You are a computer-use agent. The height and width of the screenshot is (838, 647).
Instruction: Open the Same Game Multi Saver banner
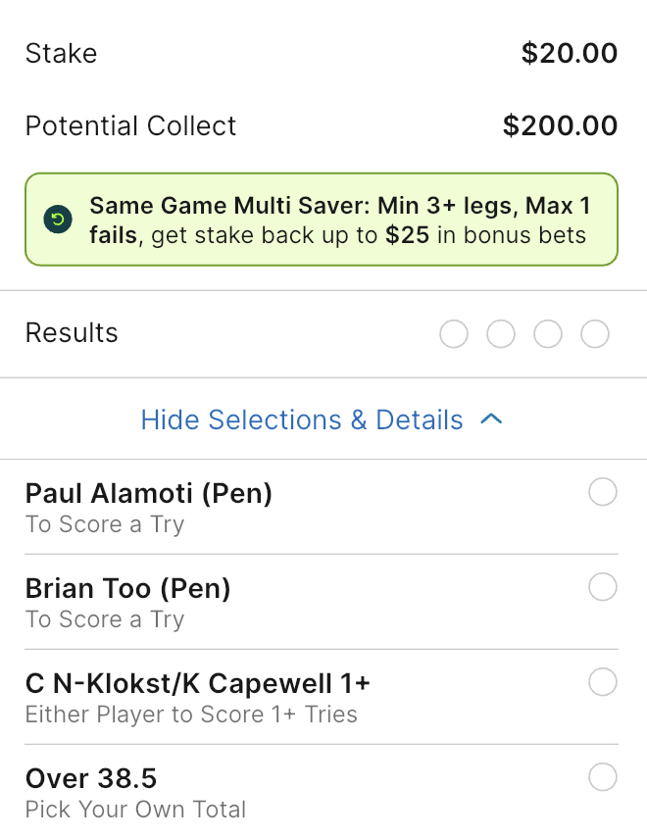322,220
